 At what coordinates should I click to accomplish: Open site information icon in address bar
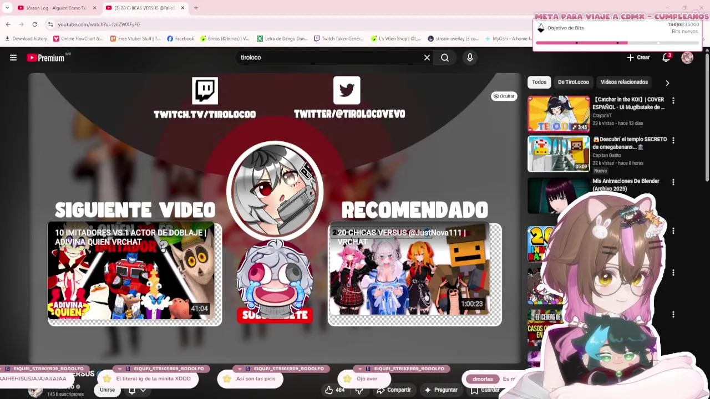[x=50, y=24]
